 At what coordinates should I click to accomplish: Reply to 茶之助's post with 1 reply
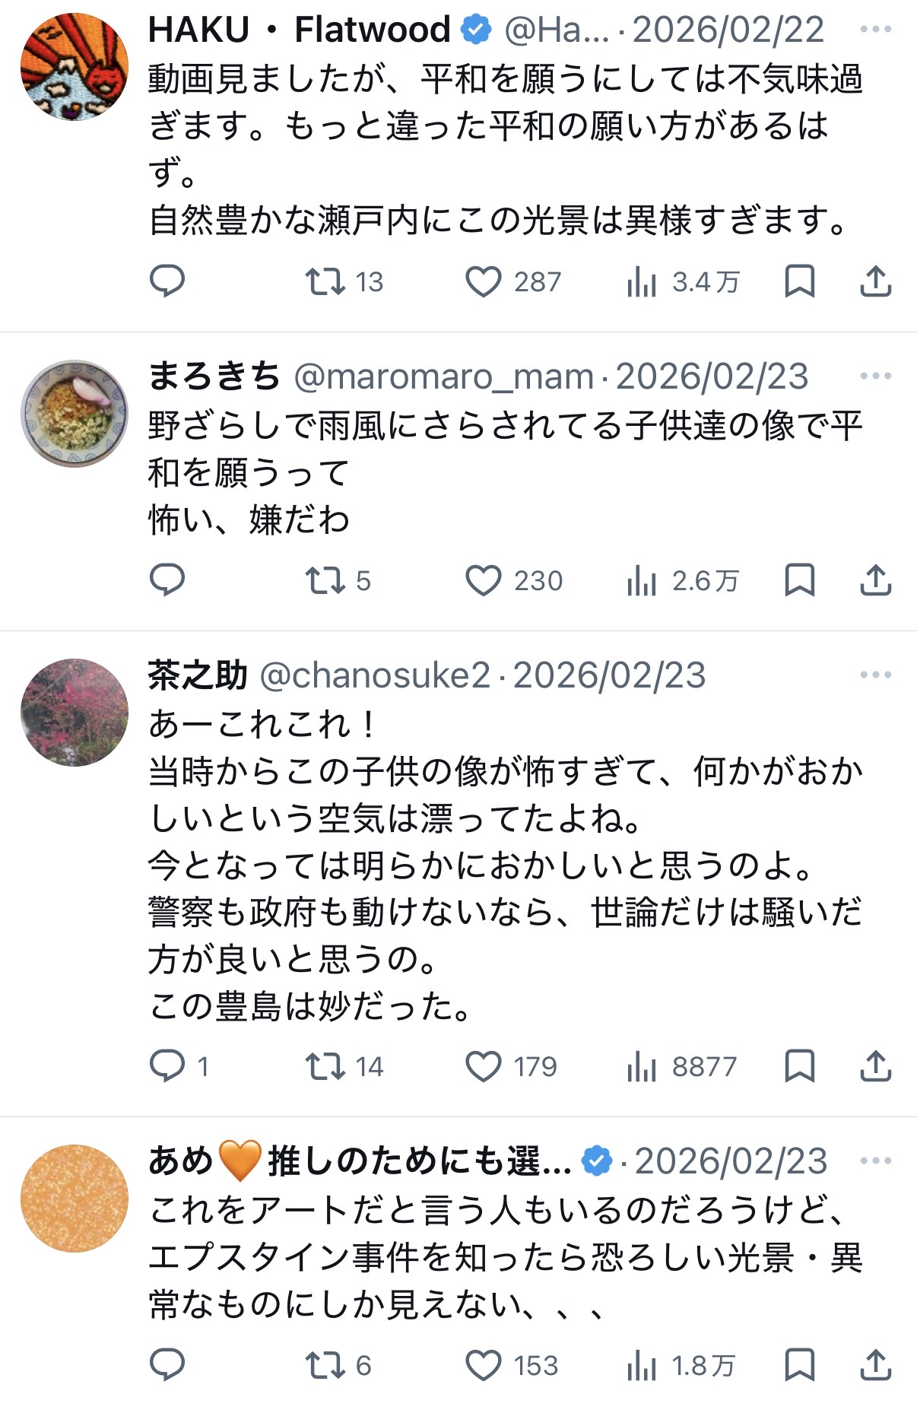pos(167,1066)
